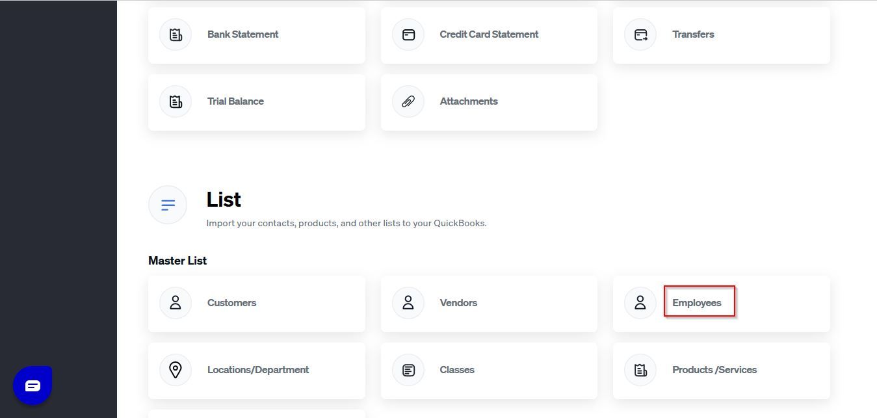877x418 pixels.
Task: Open Locations/Department list import
Action: coord(257,371)
